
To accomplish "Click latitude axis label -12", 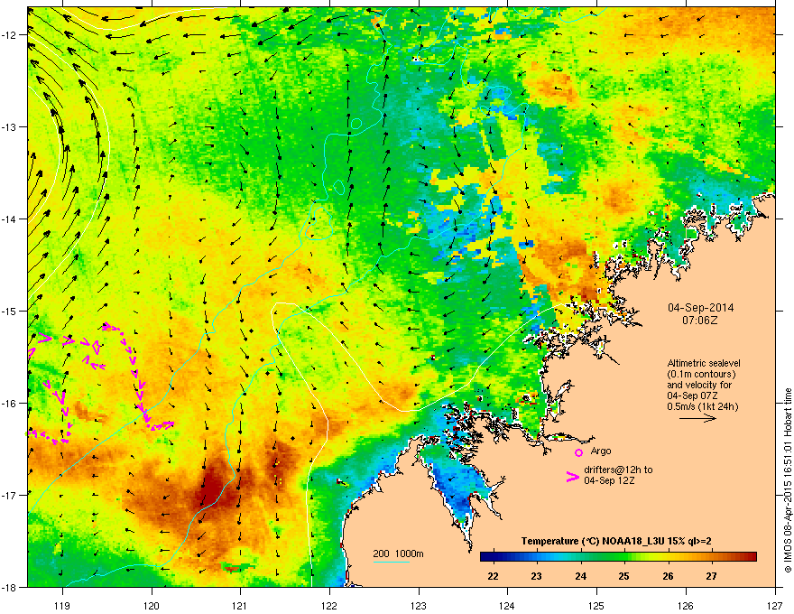I will point(10,34).
